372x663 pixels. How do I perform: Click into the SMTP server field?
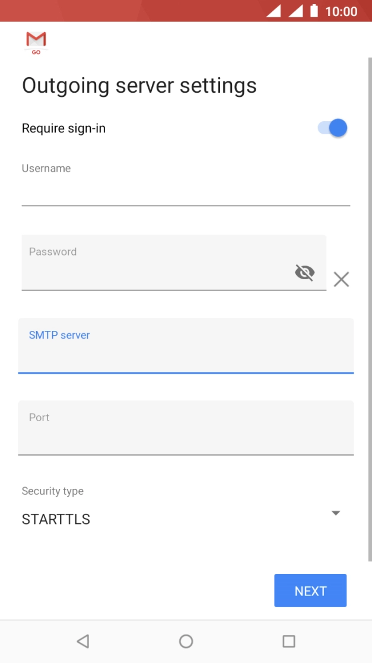186,353
